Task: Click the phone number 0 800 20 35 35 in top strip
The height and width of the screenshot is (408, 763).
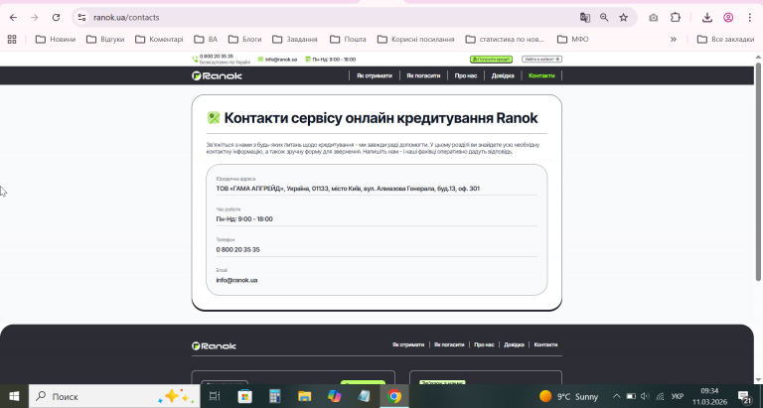Action: [217, 57]
